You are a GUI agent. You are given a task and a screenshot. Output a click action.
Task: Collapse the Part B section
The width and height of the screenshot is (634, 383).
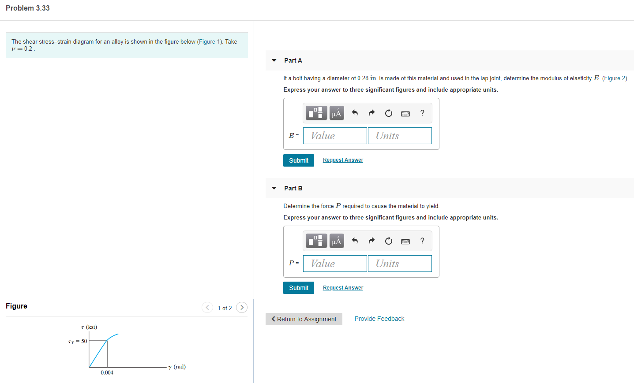274,188
